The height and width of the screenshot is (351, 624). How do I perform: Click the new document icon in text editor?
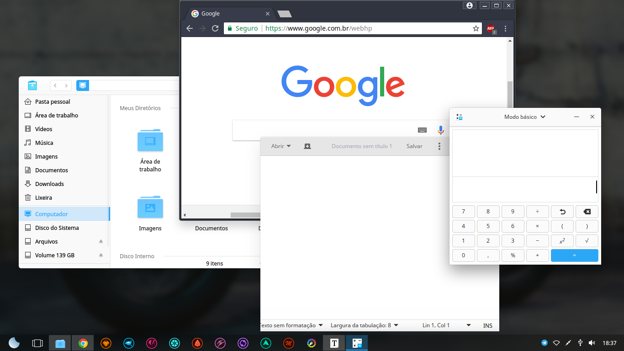pyautogui.click(x=307, y=146)
